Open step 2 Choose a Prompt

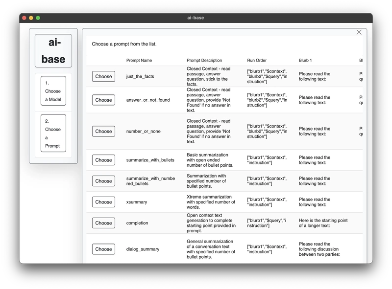pyautogui.click(x=53, y=133)
